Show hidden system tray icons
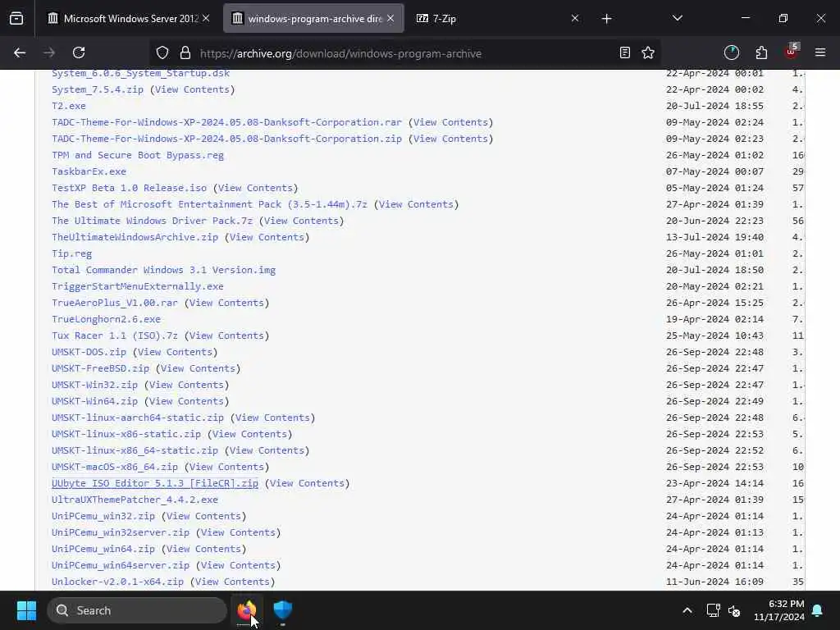 (687, 610)
